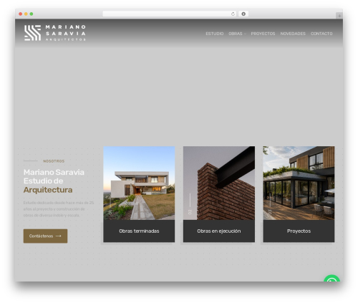Image resolution: width=358 pixels, height=303 pixels.
Task: Click the Mariano Saravia Arquitectos logo
Action: click(55, 33)
